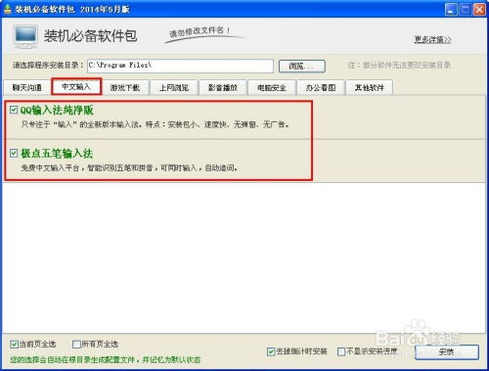The height and width of the screenshot is (371, 489).
Task: Minimize the window
Action: (451, 10)
